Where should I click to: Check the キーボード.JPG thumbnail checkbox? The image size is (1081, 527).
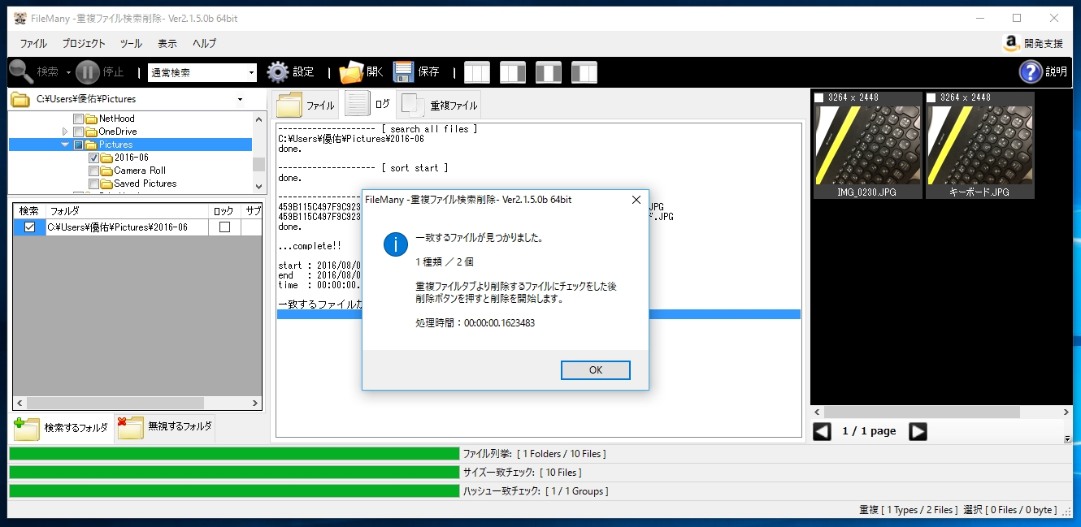(x=931, y=97)
